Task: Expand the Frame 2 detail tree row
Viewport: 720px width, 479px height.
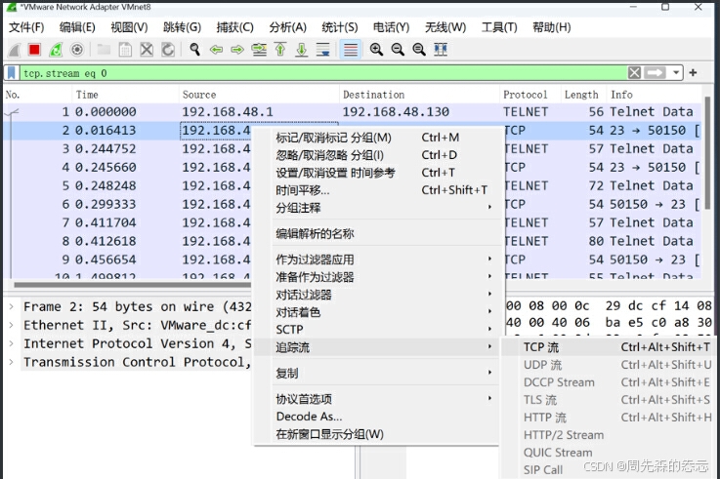Action: (12, 306)
